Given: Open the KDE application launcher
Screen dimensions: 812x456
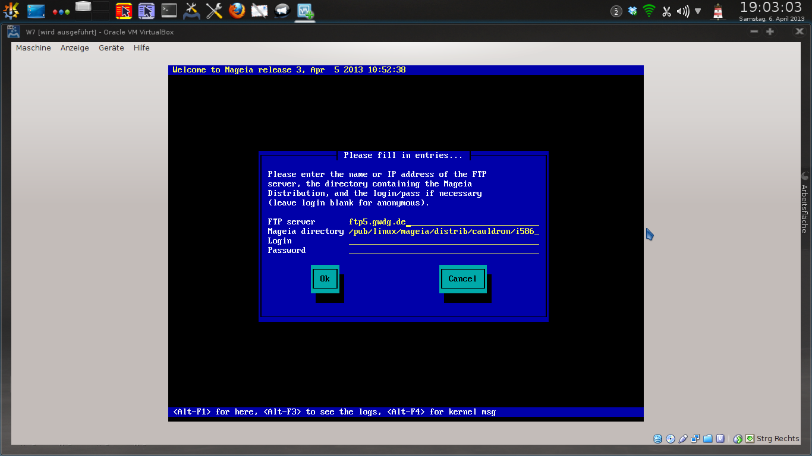Looking at the screenshot, I should point(11,11).
